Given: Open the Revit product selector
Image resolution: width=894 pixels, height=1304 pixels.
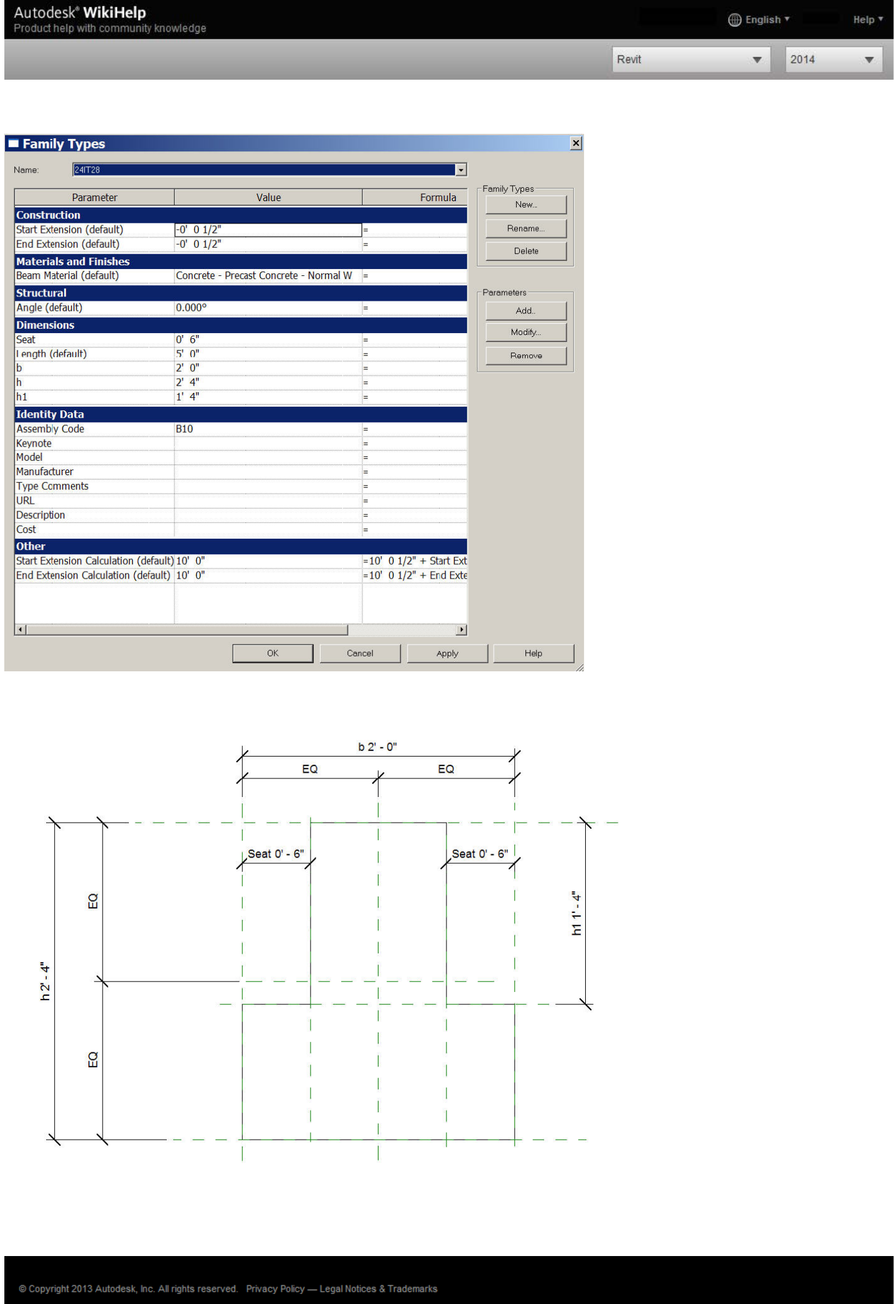Looking at the screenshot, I should tap(691, 60).
